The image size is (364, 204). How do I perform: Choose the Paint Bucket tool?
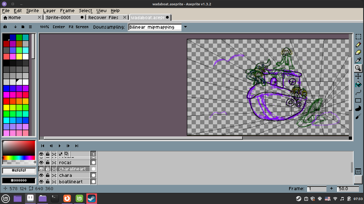click(x=358, y=84)
